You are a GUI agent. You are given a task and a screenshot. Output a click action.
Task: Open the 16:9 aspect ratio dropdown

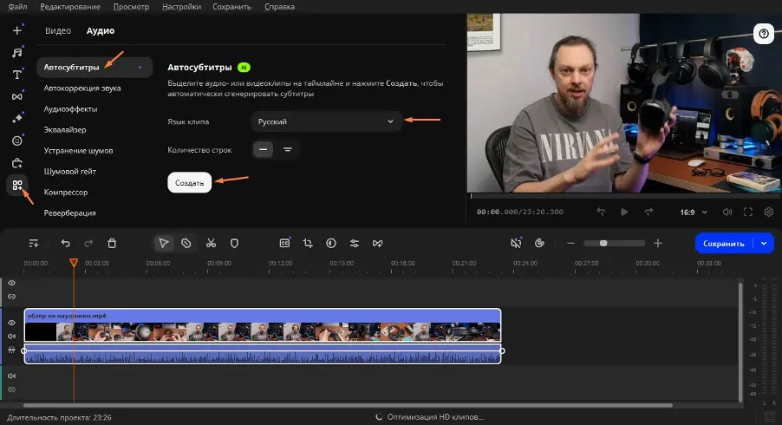[x=694, y=212]
